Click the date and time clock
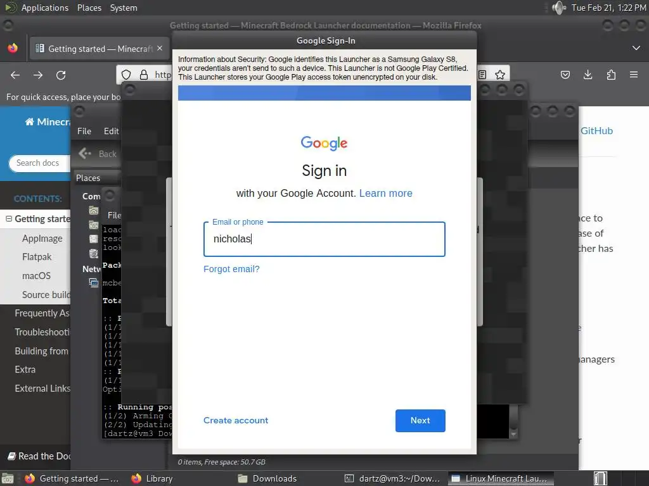The height and width of the screenshot is (486, 649). pos(608,8)
